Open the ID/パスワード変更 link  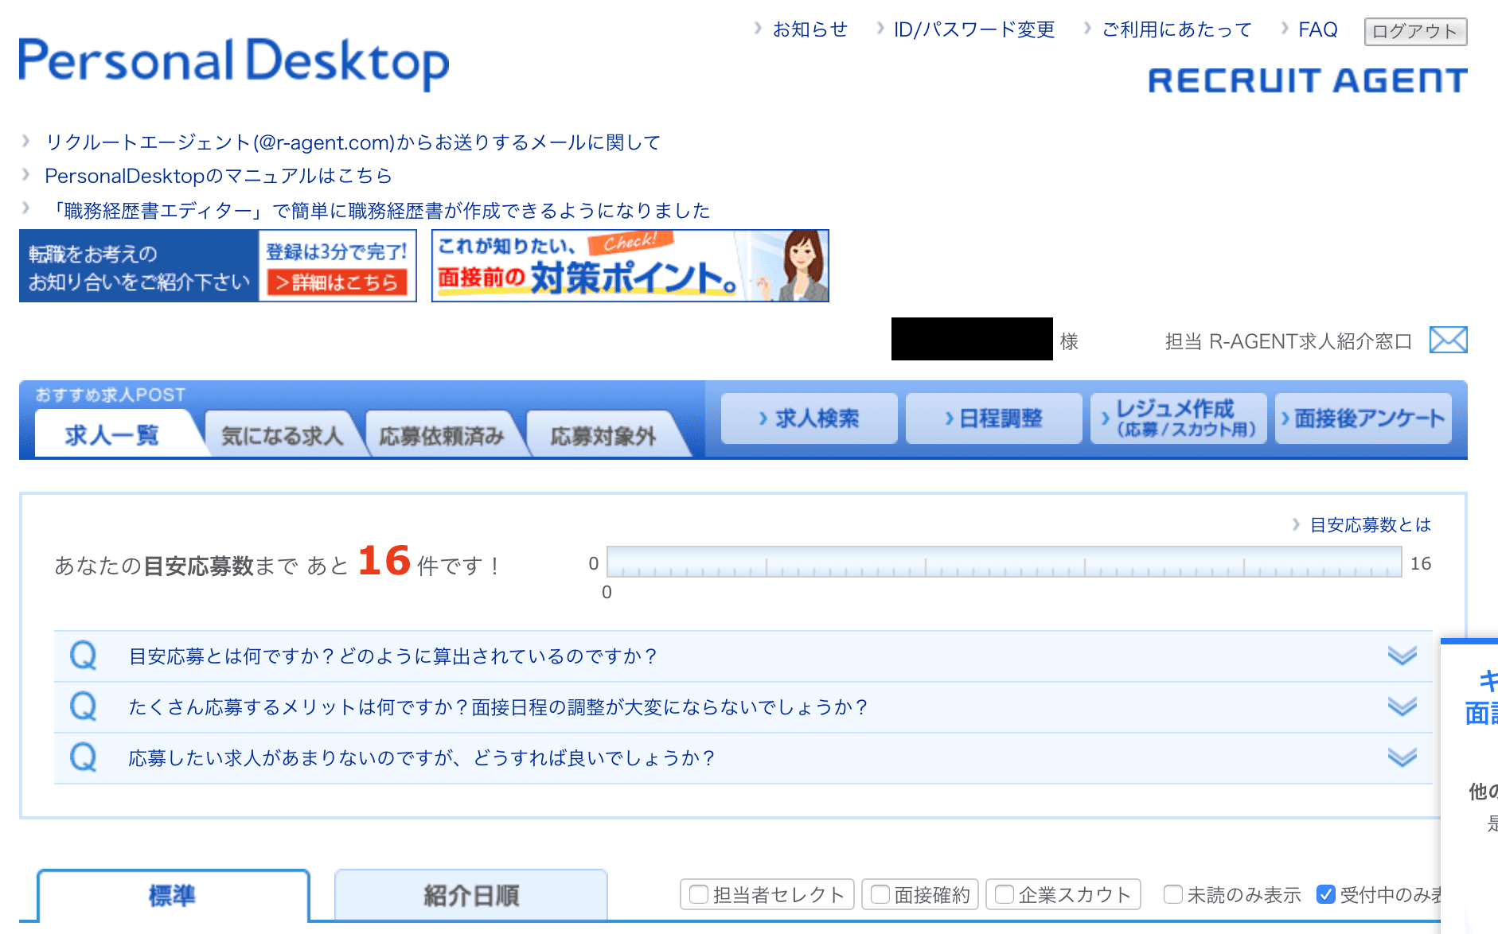[974, 29]
